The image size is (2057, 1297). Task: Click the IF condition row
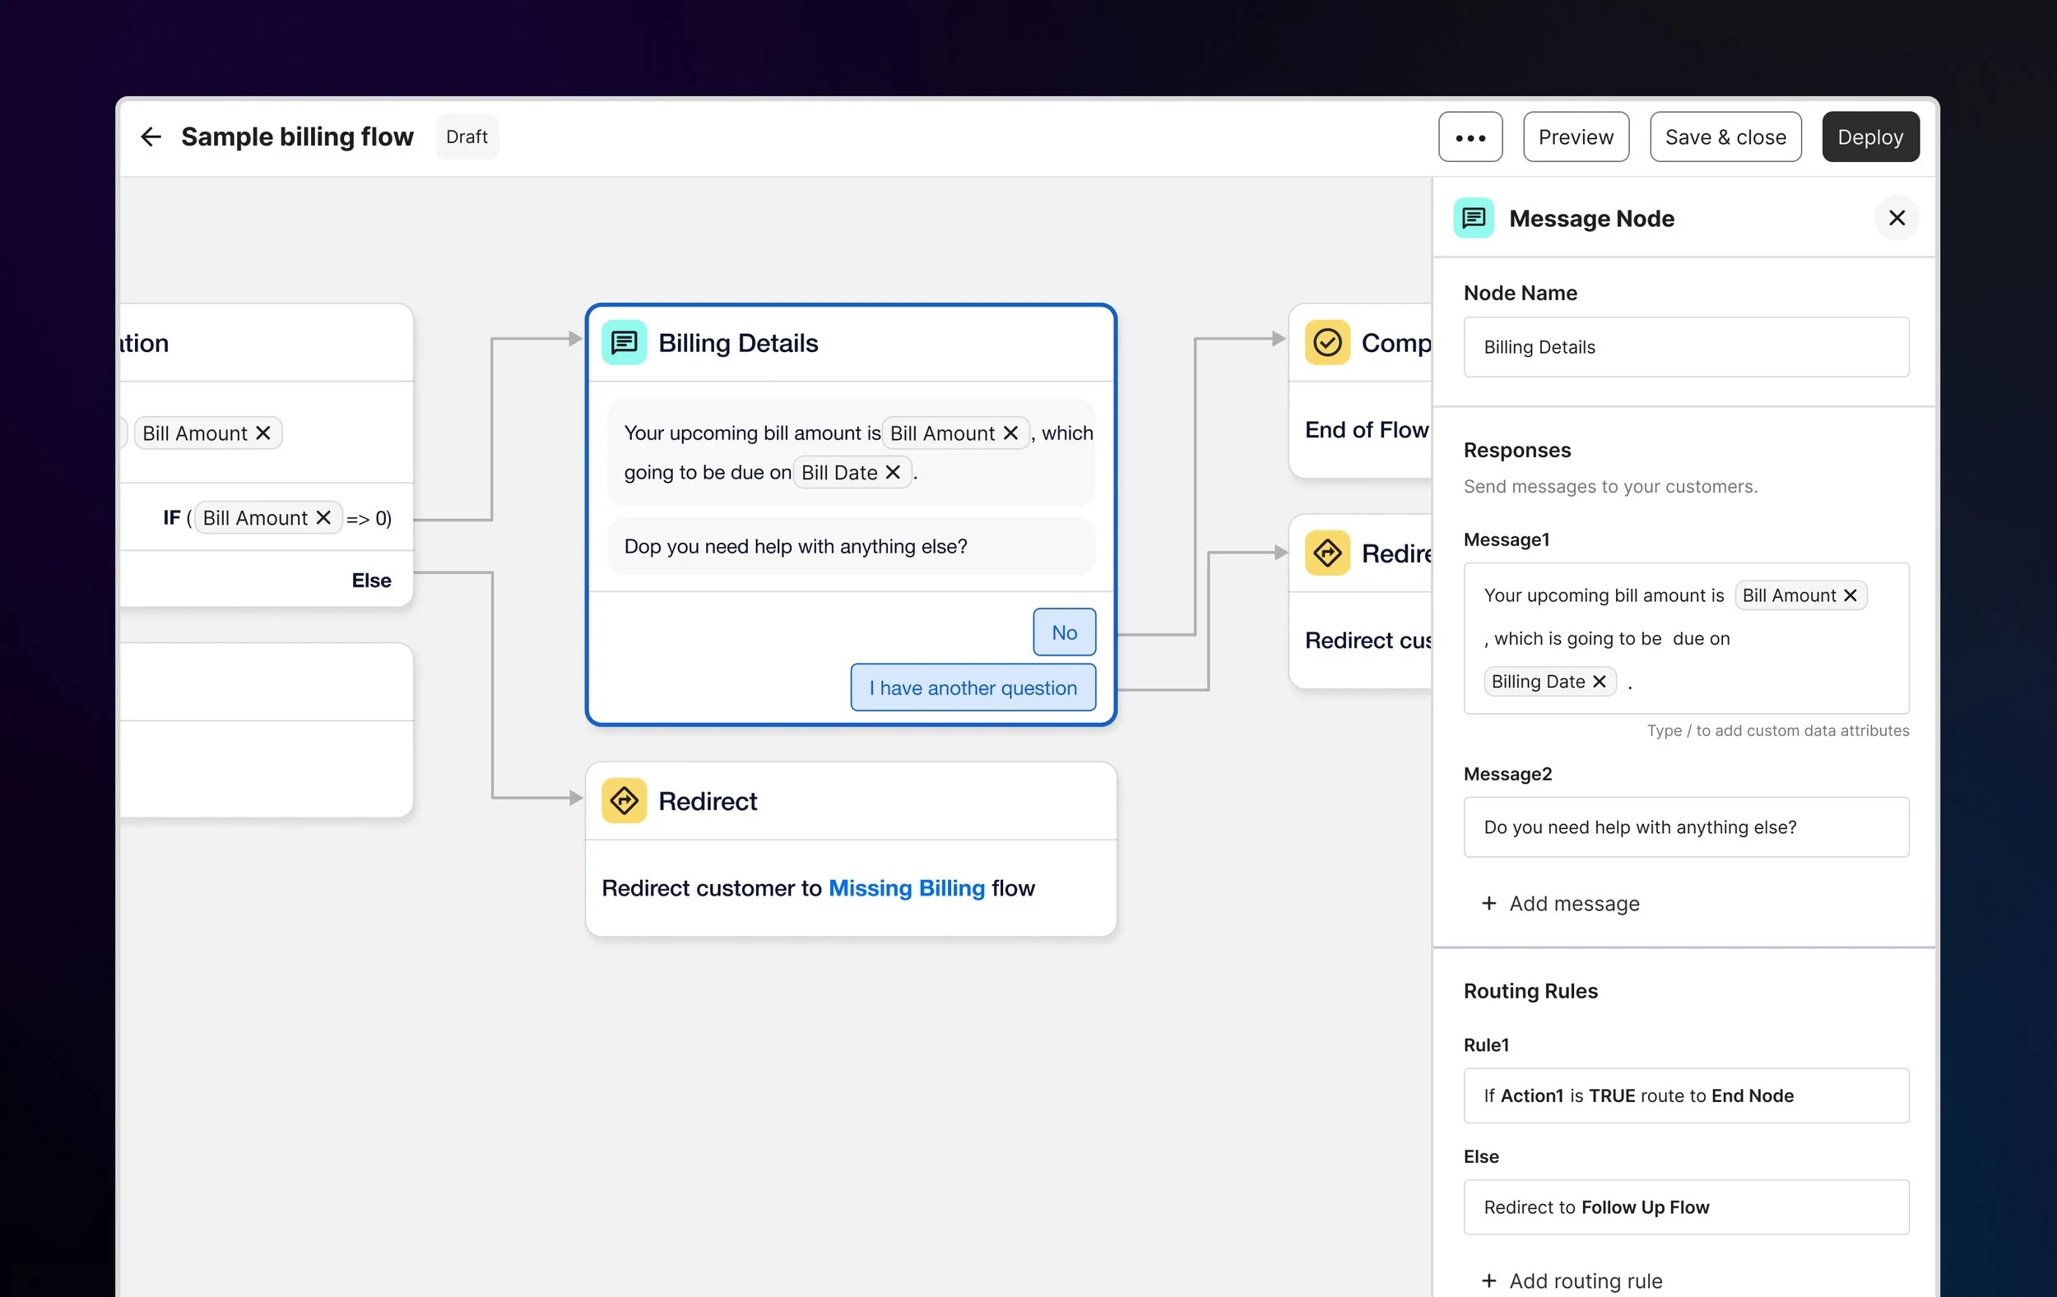coord(267,517)
